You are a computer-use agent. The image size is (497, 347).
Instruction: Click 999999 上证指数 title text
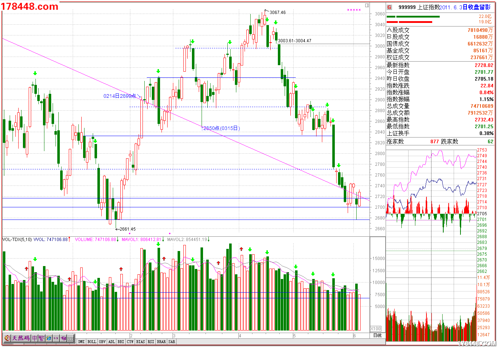pyautogui.click(x=419, y=7)
